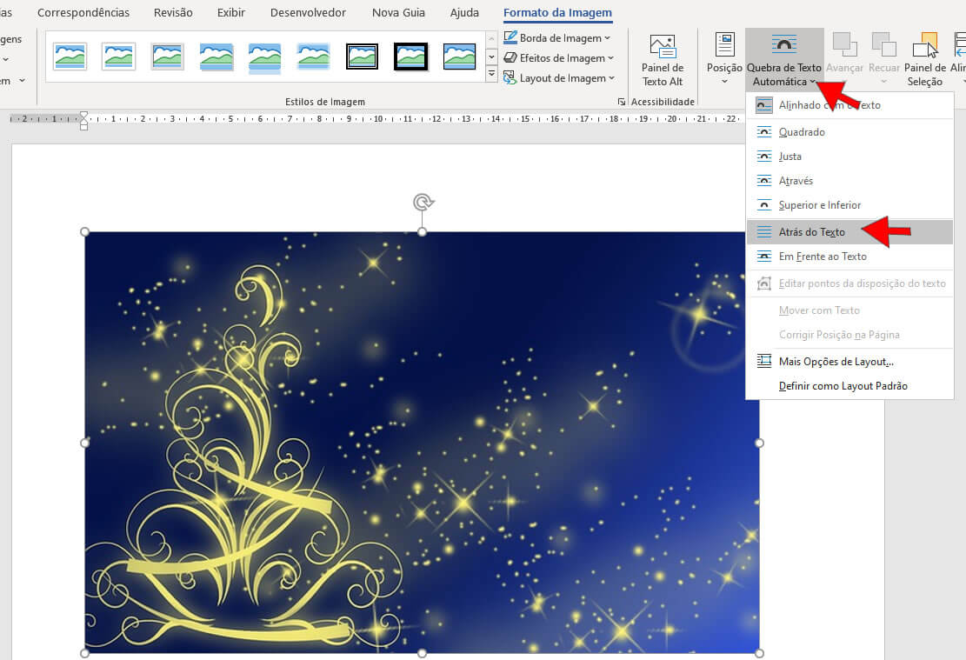Viewport: 966px width, 660px height.
Task: Open Estilos de Imagem dialog launcher
Action: (x=621, y=102)
